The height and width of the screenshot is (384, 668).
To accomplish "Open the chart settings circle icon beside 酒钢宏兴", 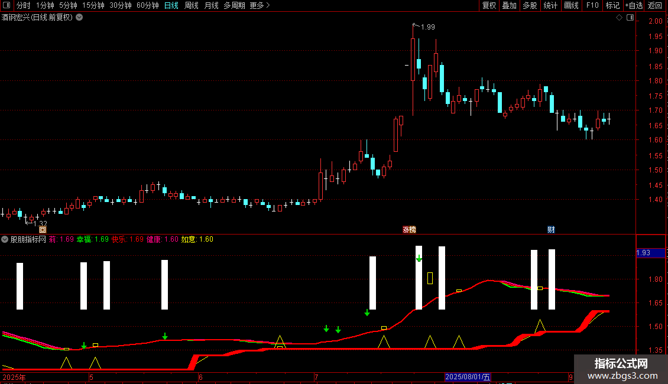I will [79, 18].
